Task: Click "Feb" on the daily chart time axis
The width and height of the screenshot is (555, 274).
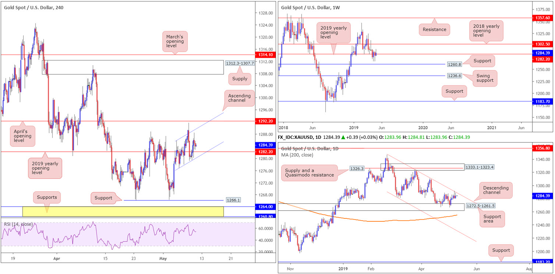Action: (x=371, y=269)
